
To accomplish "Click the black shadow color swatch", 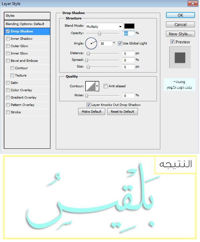I will click(x=129, y=26).
